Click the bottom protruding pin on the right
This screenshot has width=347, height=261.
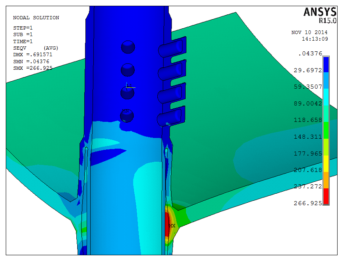[x=171, y=117]
